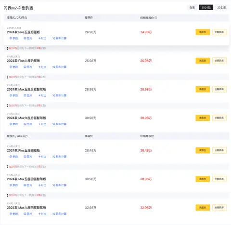Click 分期购车 for Max五座后驱智驾版
The height and width of the screenshot is (225, 231).
click(x=219, y=89)
